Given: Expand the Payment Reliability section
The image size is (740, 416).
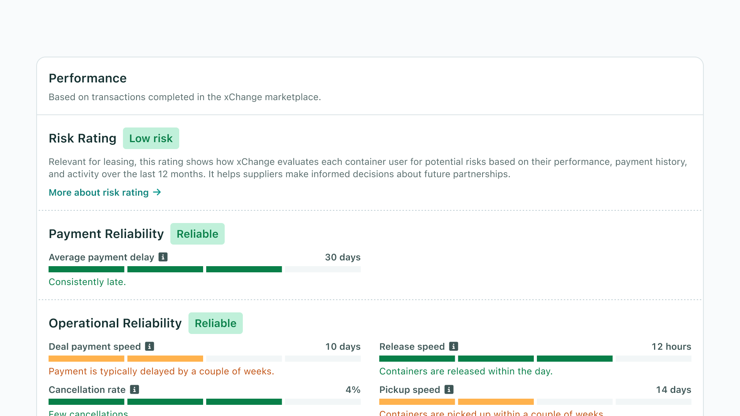Looking at the screenshot, I should tap(106, 233).
